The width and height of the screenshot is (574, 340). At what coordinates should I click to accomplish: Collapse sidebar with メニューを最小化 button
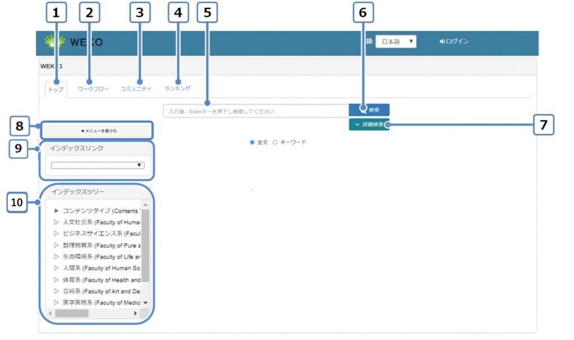98,131
